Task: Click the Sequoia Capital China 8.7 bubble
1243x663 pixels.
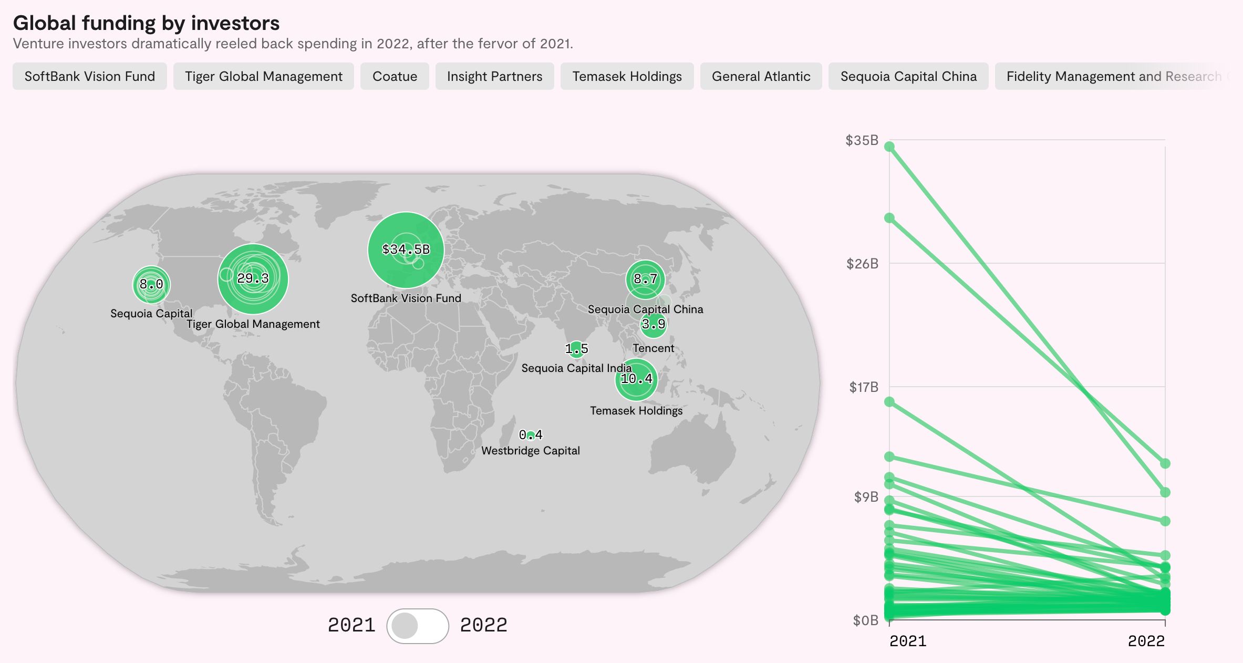Action: pyautogui.click(x=645, y=279)
